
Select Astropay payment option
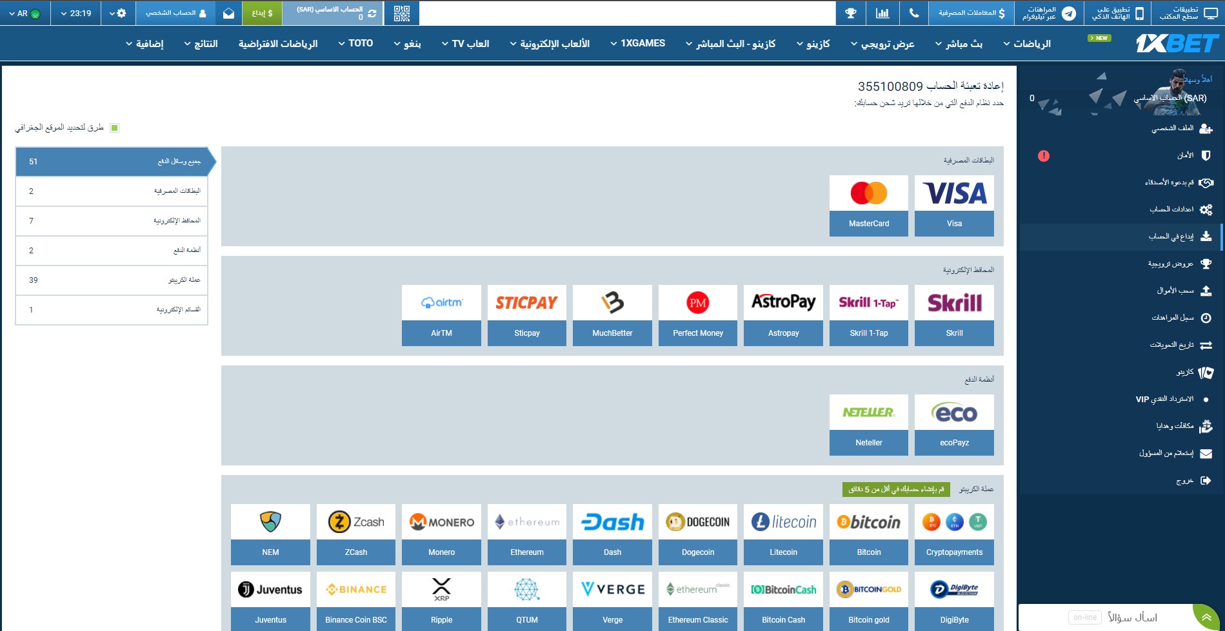pyautogui.click(x=783, y=315)
